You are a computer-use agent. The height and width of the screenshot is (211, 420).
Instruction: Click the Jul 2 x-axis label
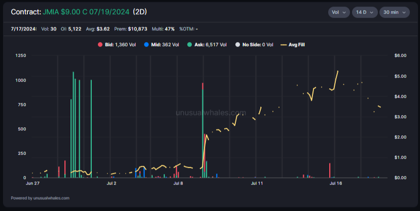point(112,184)
